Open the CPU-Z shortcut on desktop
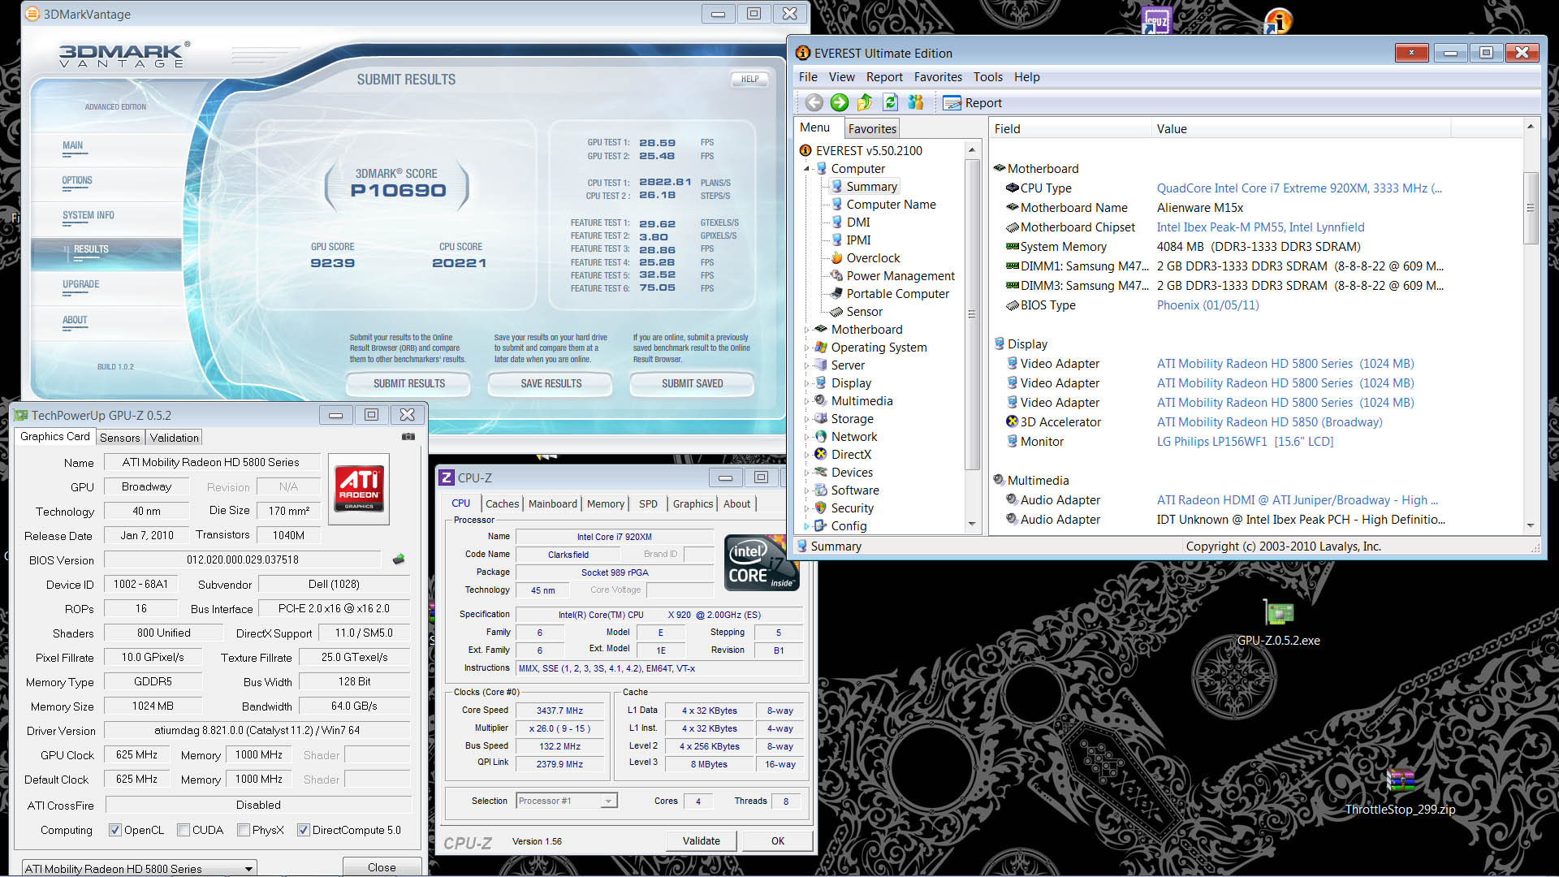 [x=1156, y=20]
